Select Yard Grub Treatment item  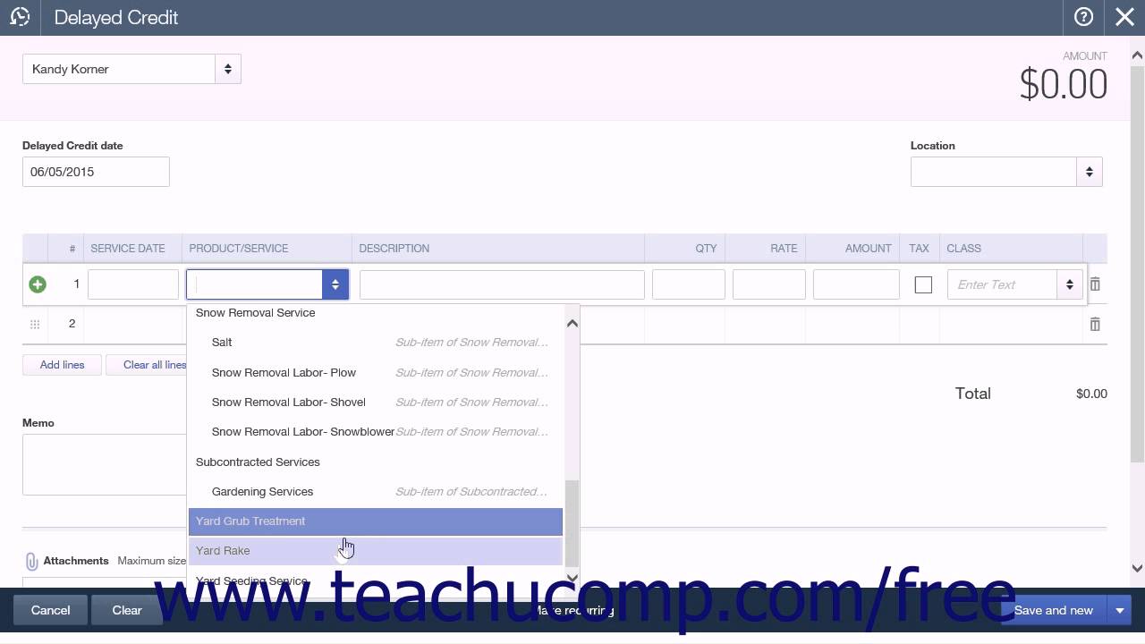[x=375, y=521]
